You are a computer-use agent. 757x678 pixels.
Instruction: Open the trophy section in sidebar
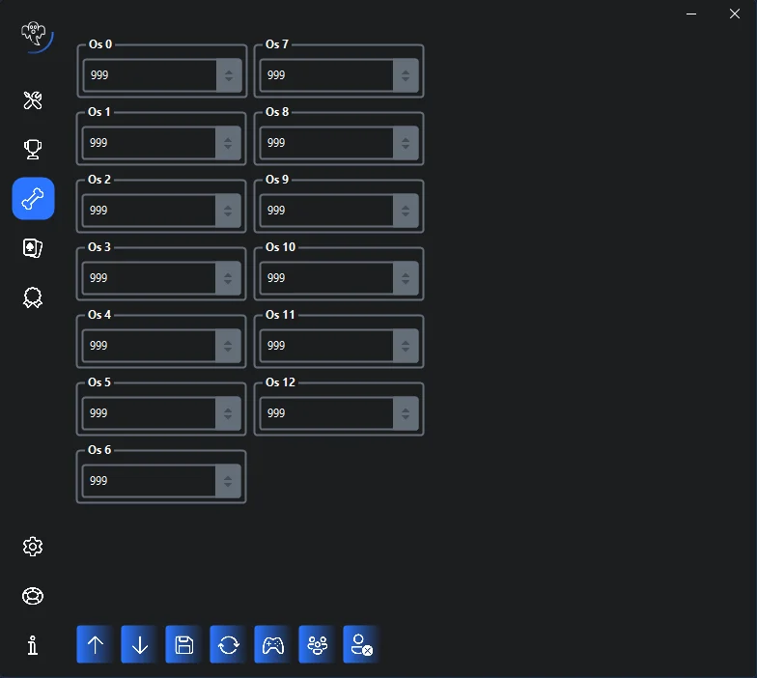click(x=33, y=150)
